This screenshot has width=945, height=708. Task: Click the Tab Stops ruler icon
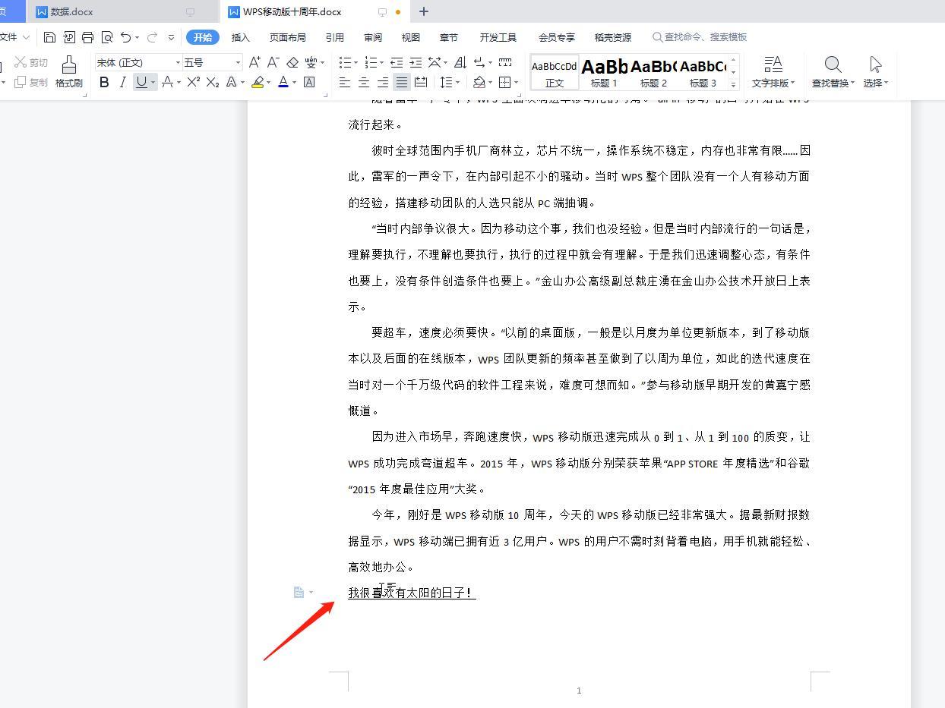click(505, 62)
